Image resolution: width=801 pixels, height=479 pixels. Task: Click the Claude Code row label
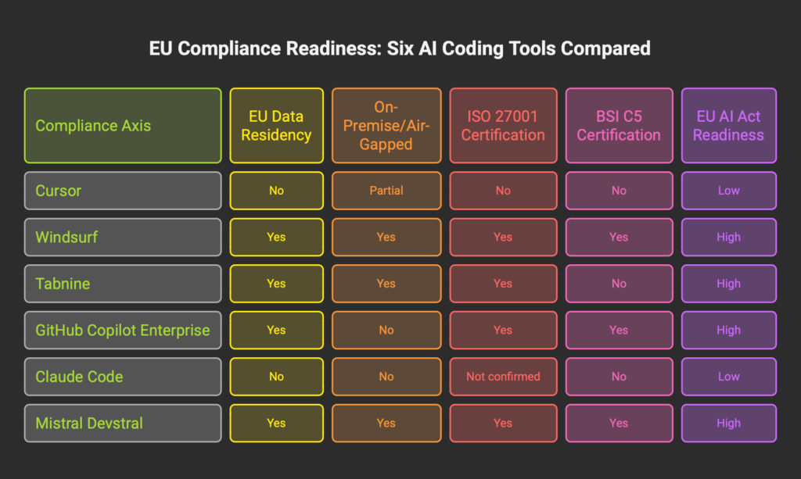coord(122,377)
